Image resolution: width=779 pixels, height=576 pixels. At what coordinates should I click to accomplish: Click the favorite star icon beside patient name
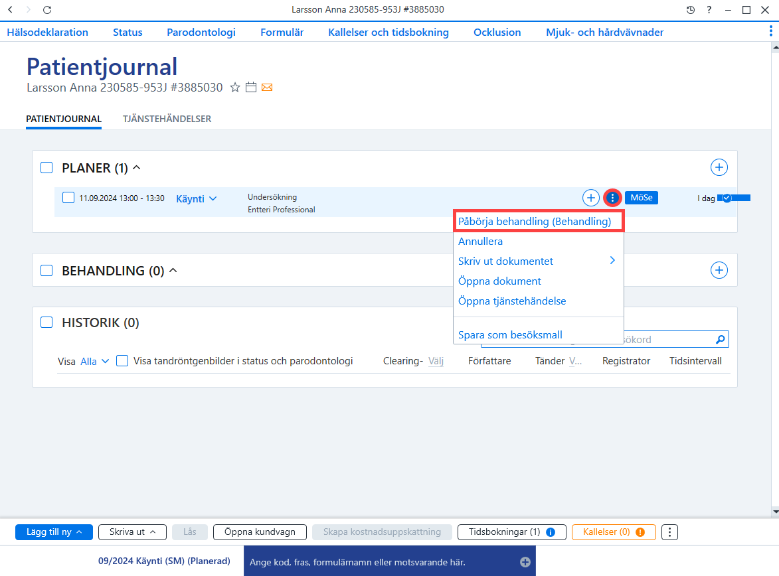tap(235, 88)
